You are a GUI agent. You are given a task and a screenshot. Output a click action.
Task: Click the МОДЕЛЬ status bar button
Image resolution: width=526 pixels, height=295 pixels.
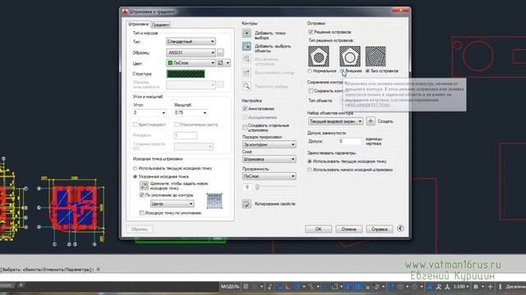[230, 287]
